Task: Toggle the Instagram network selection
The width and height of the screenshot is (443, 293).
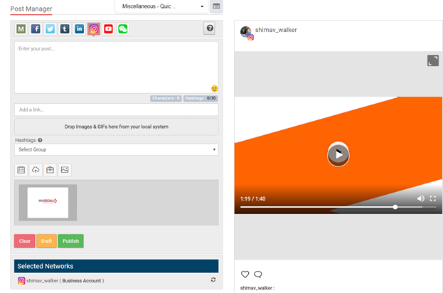Action: pos(93,29)
